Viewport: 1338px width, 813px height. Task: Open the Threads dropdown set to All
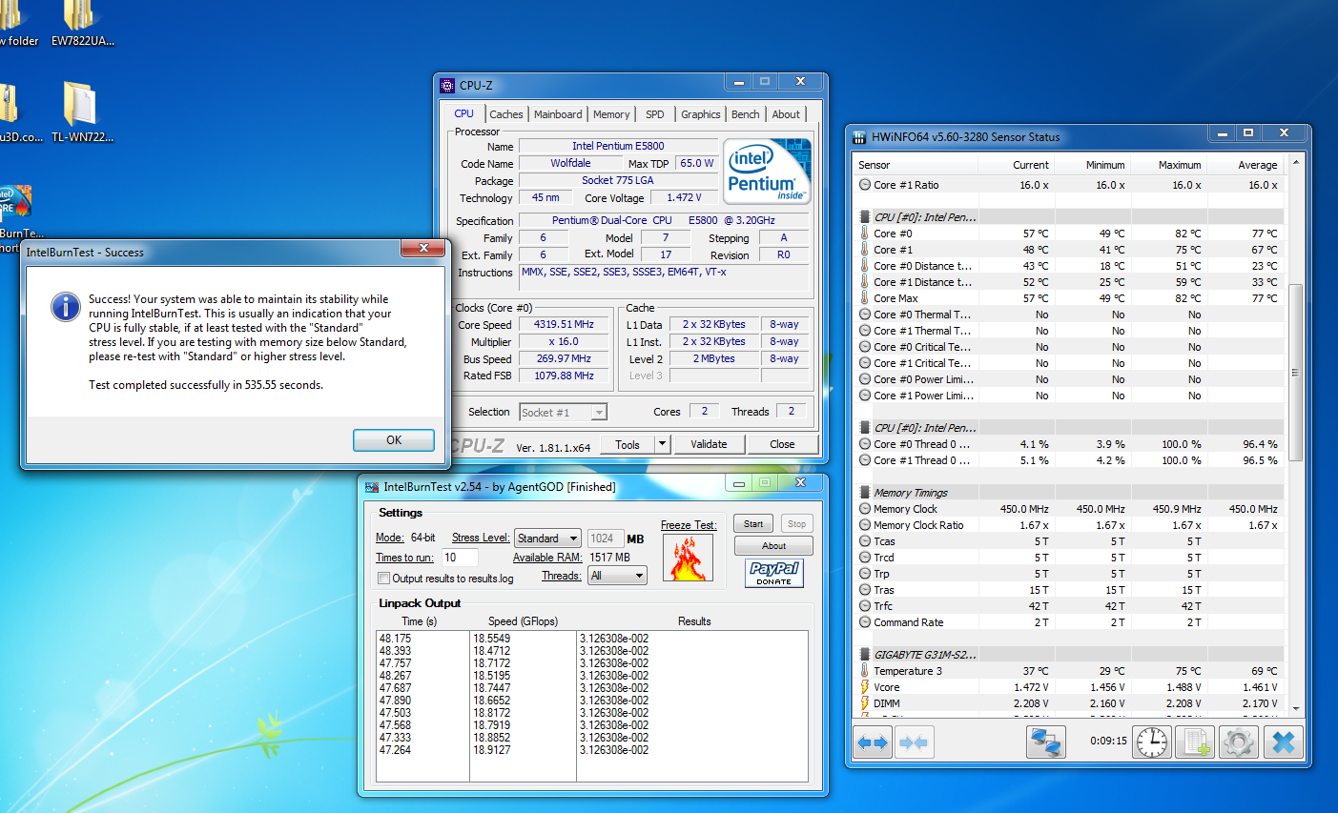point(617,576)
